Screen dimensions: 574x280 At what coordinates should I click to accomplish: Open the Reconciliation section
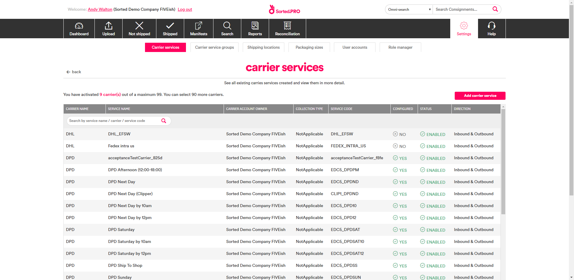coord(287,28)
